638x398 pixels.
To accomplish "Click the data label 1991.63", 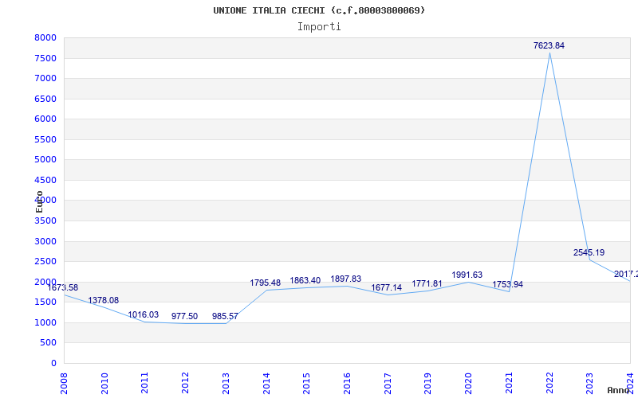I will click(467, 275).
